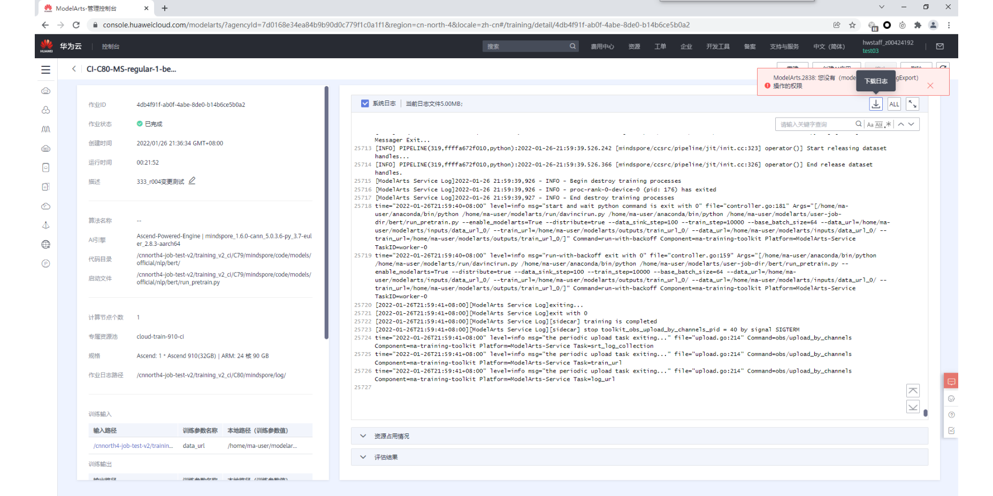Click the wave-shaped sidebar icon
993x496 pixels.
pyautogui.click(x=46, y=129)
